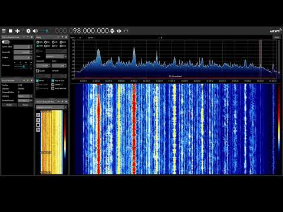
Task: Select the DSB demodulation mode
Action: click(47, 46)
